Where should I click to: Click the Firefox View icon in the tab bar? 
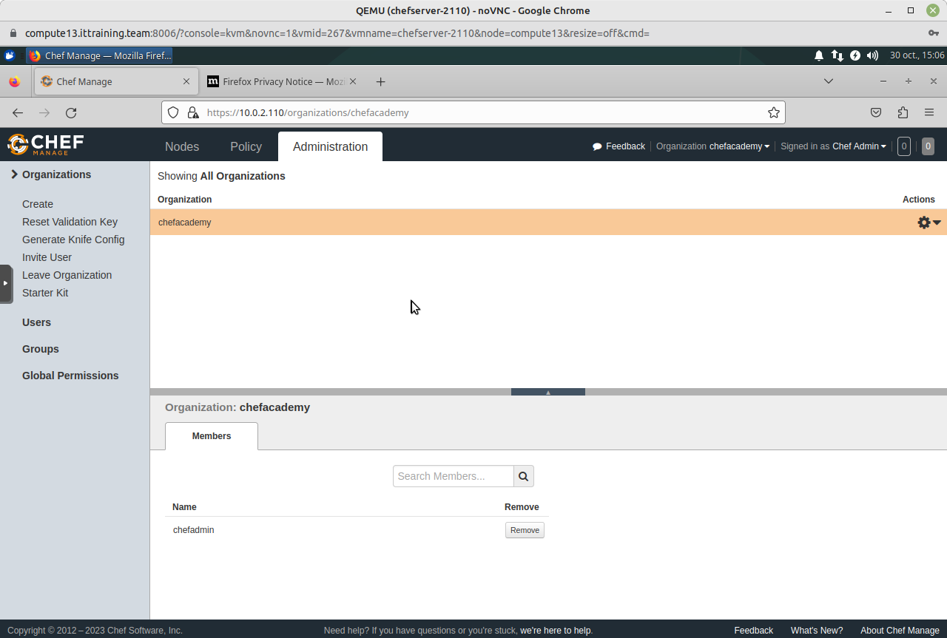[x=15, y=81]
